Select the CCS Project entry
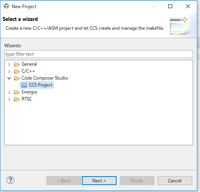 pyautogui.click(x=37, y=85)
